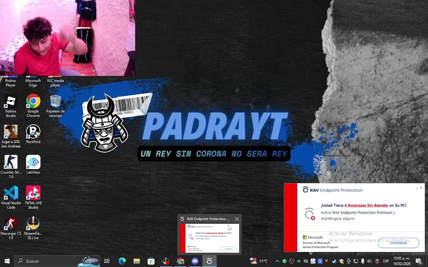Open LetsView desktop shortcut
The image size is (428, 267).
tap(33, 165)
